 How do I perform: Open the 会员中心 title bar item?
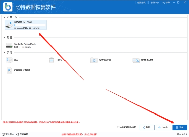[x=155, y=2]
